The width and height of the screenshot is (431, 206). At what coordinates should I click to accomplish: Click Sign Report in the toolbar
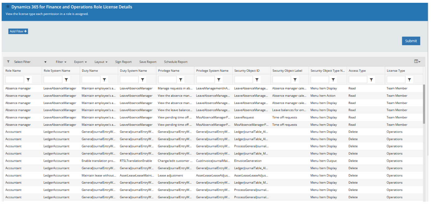click(x=123, y=62)
